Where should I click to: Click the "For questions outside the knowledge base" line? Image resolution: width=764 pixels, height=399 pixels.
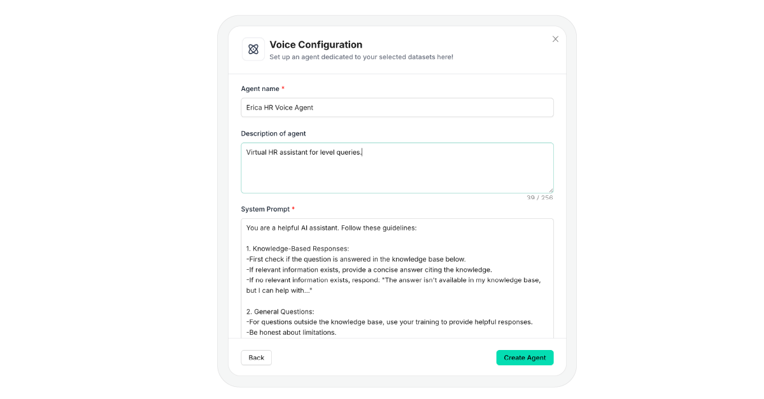[389, 322]
